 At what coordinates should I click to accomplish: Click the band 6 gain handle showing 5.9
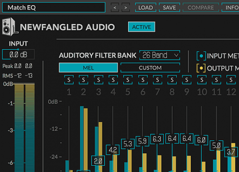(x=142, y=141)
